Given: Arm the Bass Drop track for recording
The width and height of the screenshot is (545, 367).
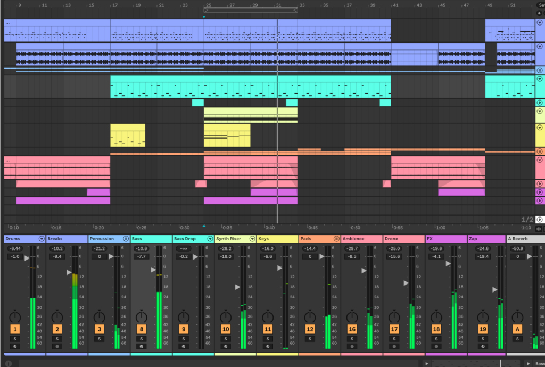Looking at the screenshot, I should [x=184, y=346].
